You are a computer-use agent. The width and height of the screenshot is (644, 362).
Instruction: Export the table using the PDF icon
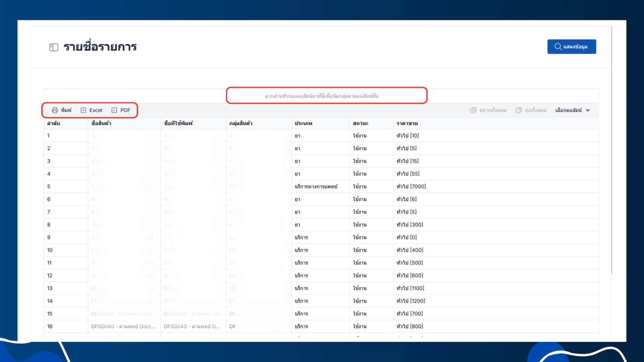coord(114,110)
